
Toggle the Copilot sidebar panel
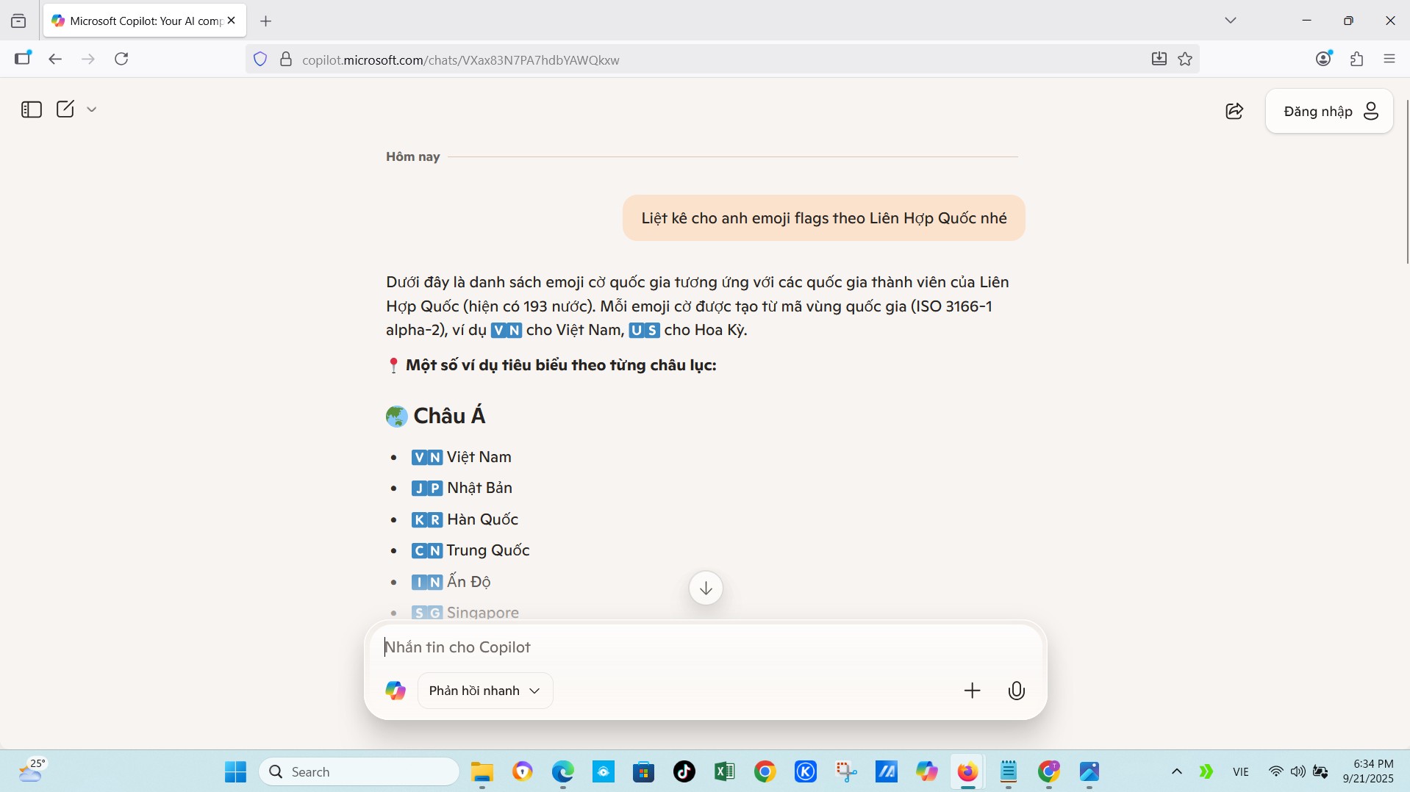pos(32,109)
